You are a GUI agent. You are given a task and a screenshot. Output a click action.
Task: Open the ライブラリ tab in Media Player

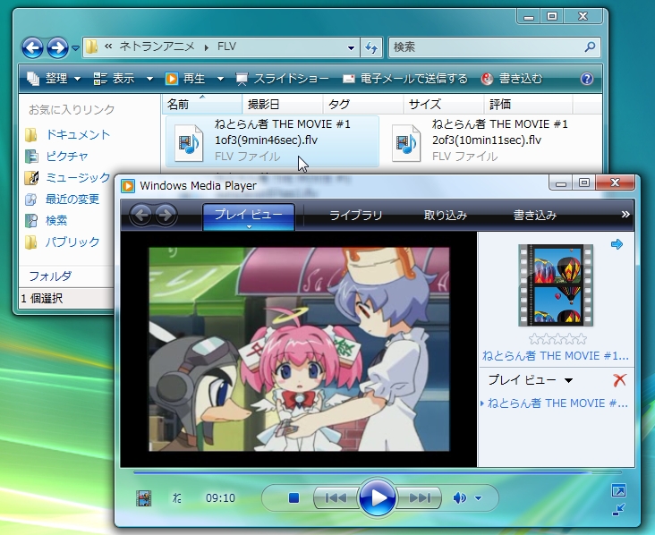click(355, 216)
